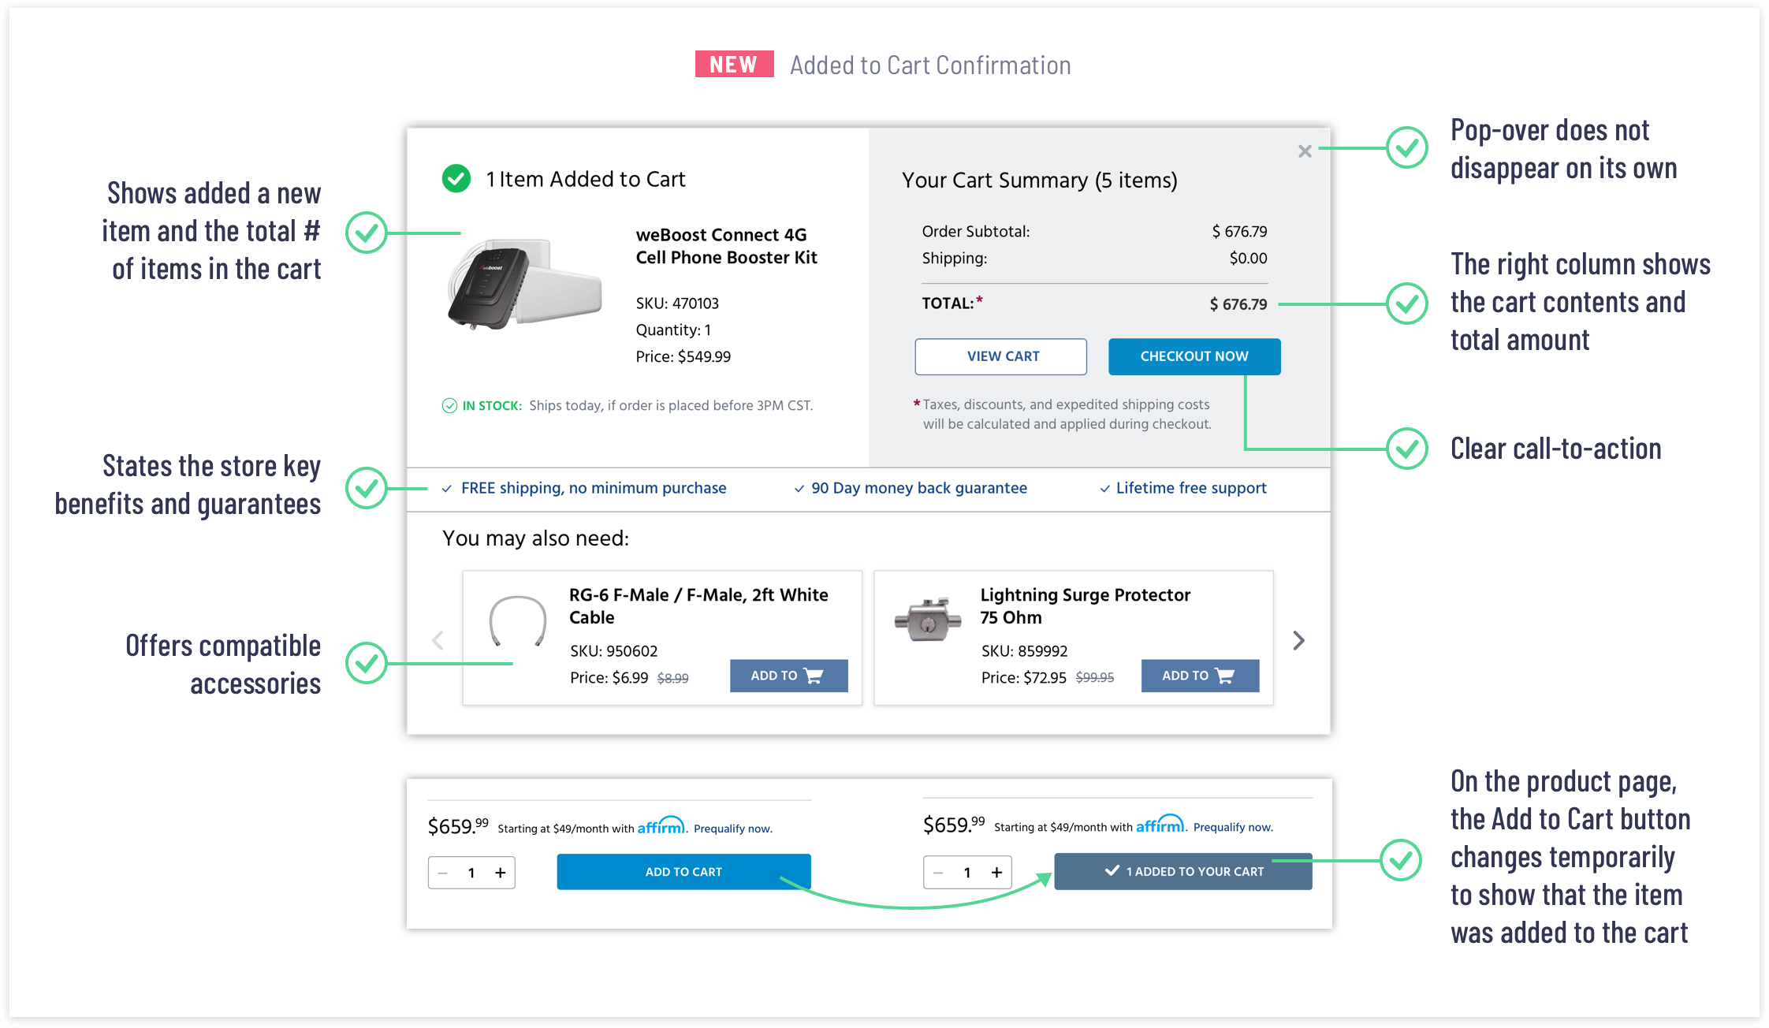Decrease quantity with left stepper minus
Image resolution: width=1769 pixels, height=1028 pixels.
tap(443, 873)
